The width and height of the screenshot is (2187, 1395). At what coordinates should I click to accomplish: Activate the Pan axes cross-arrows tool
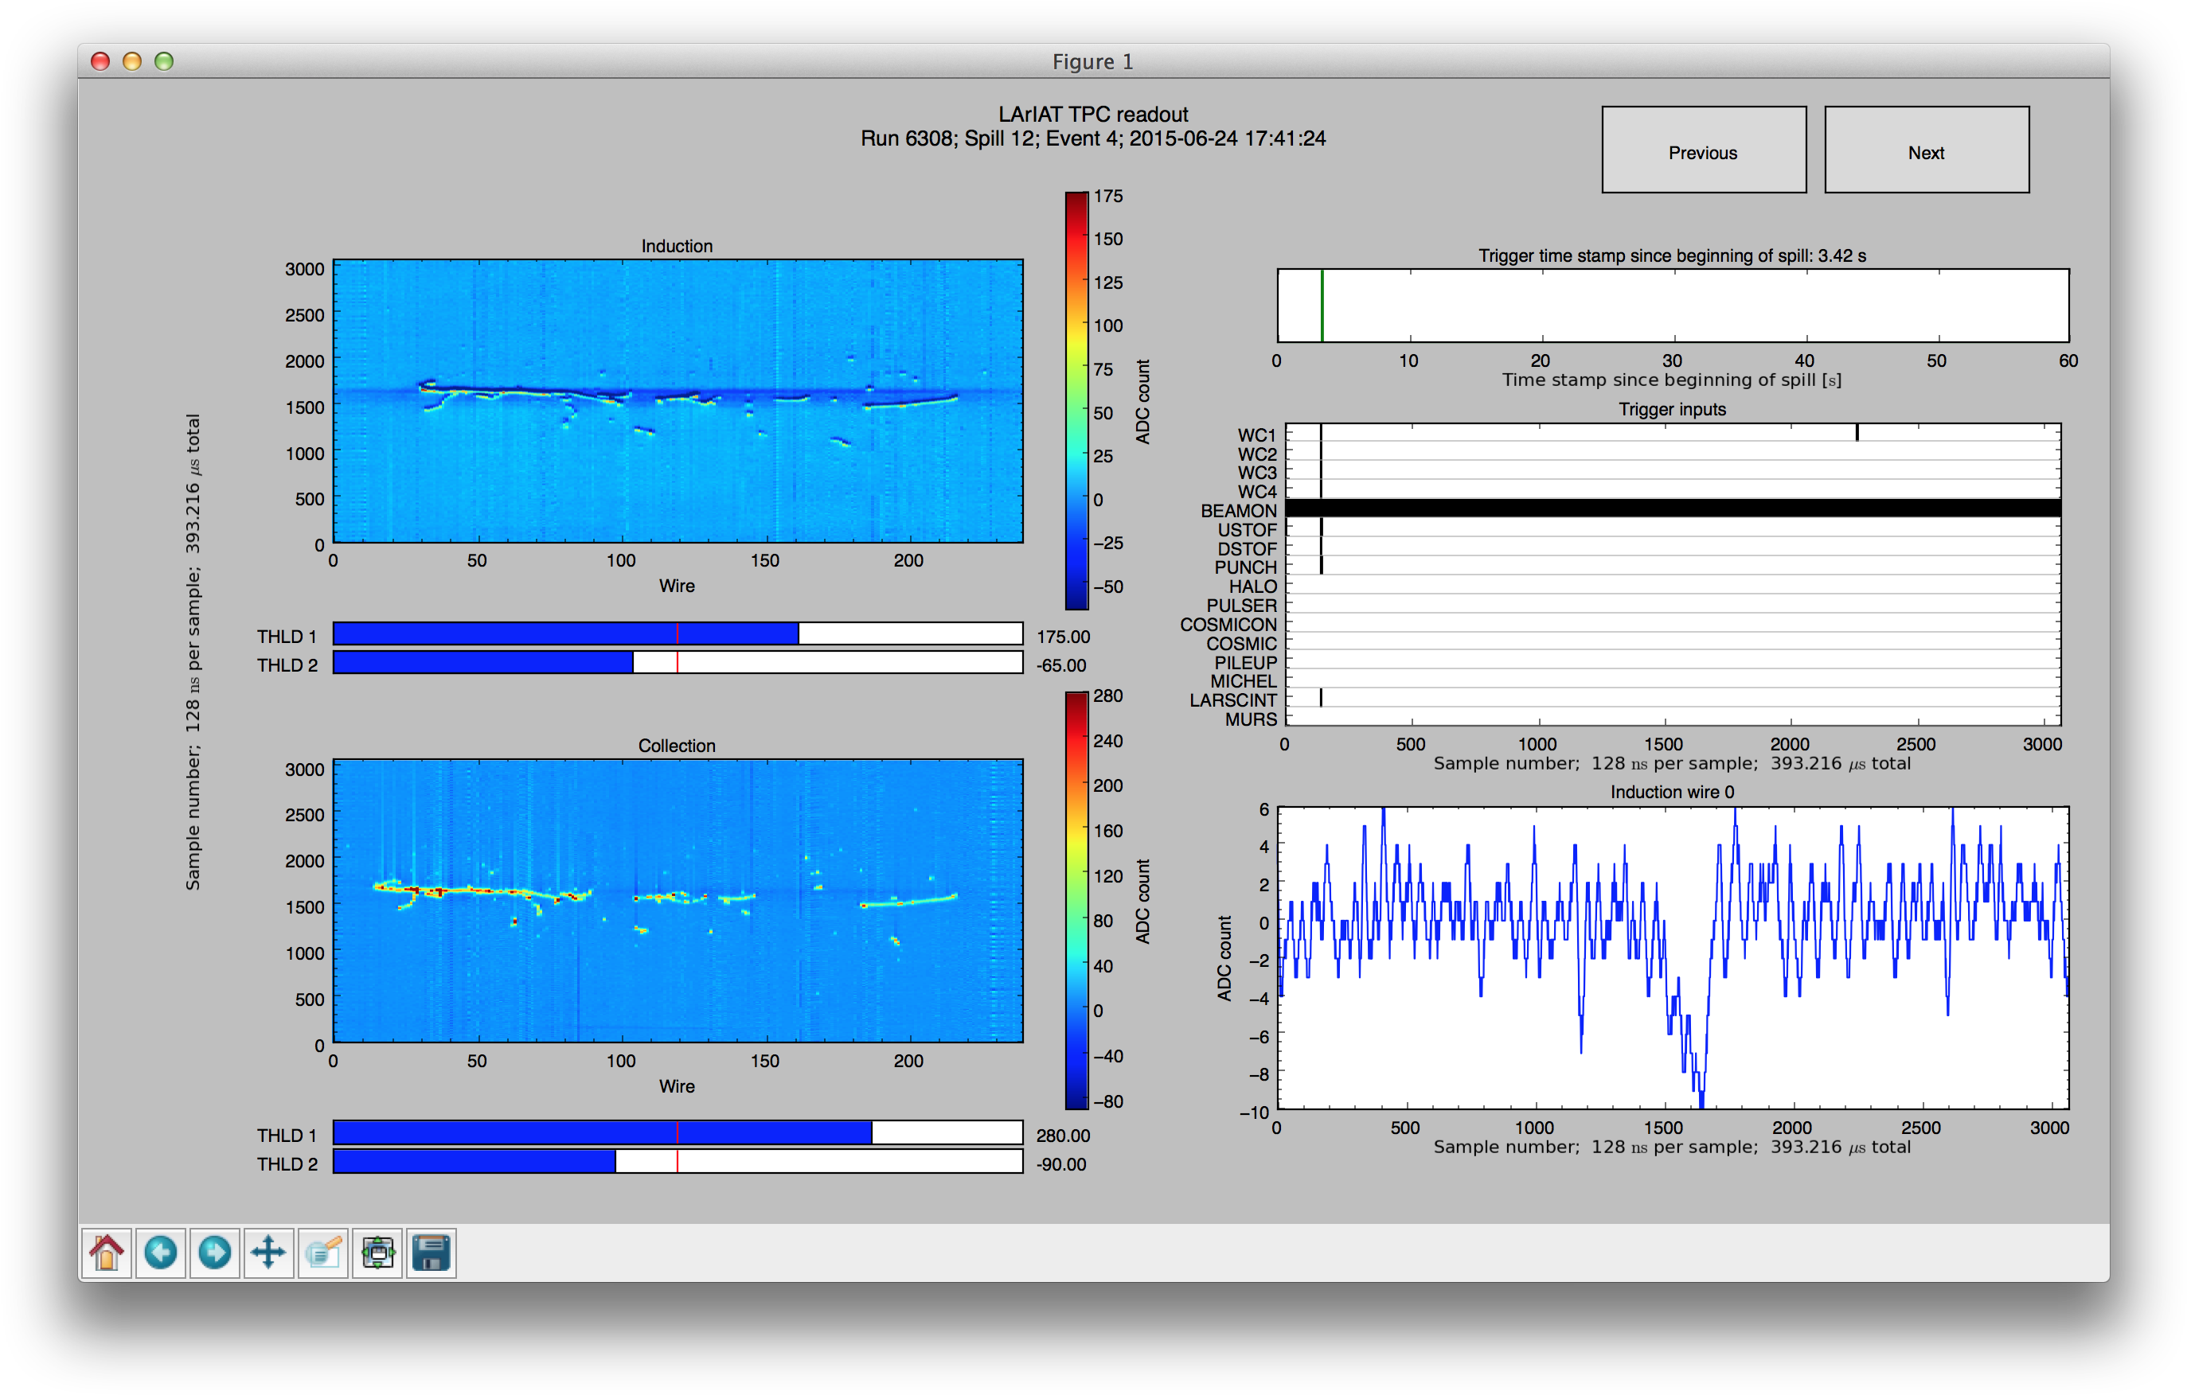[269, 1253]
